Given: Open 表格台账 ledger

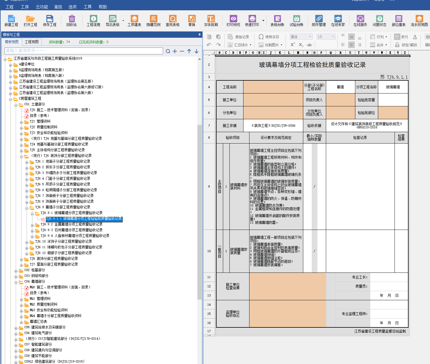Looking at the screenshot, I should (x=277, y=21).
